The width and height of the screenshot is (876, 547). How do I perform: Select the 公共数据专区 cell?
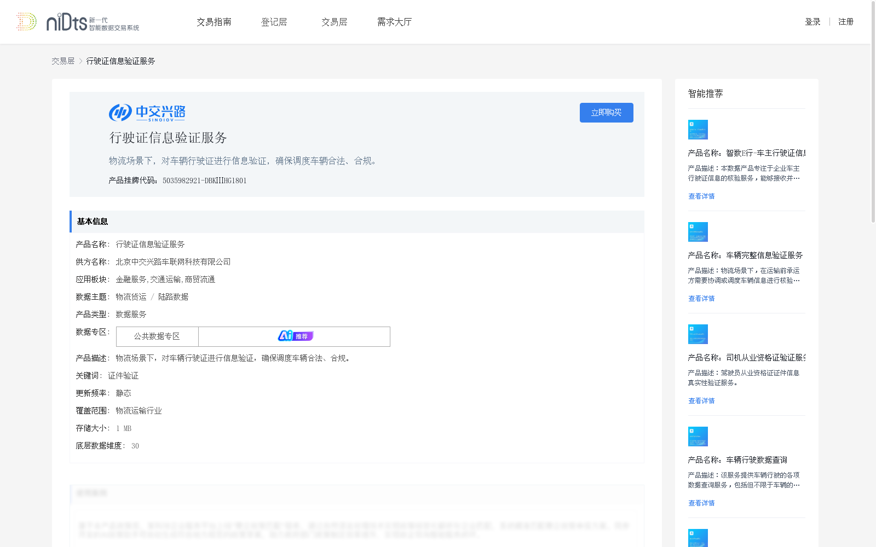click(x=157, y=336)
